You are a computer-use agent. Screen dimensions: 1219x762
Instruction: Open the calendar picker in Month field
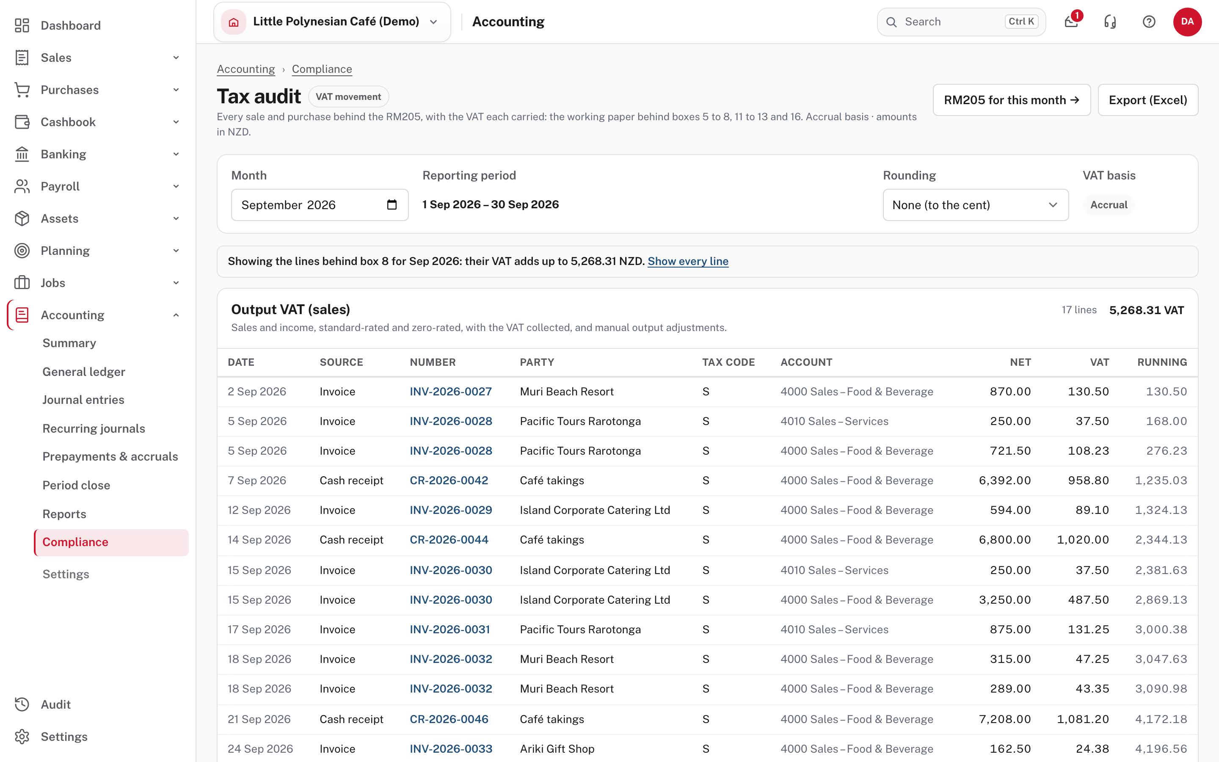pos(392,204)
